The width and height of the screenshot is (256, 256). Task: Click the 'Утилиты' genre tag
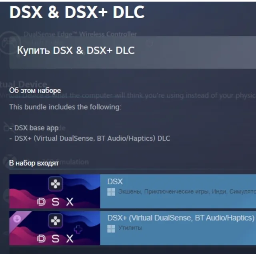coord(130,228)
